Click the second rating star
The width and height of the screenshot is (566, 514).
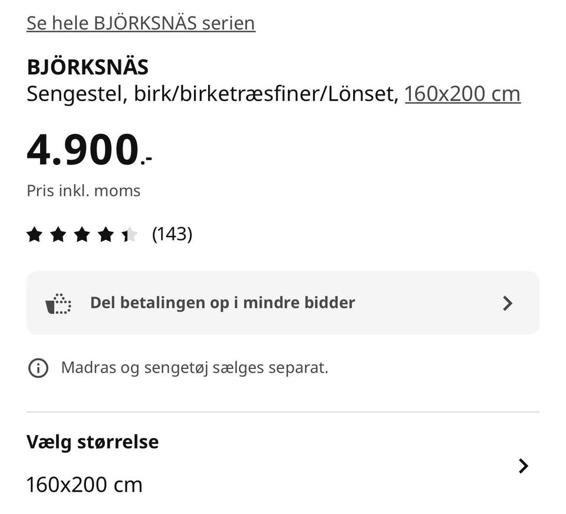point(58,235)
